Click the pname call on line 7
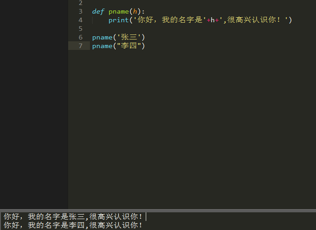The height and width of the screenshot is (230, 316). pyautogui.click(x=102, y=46)
